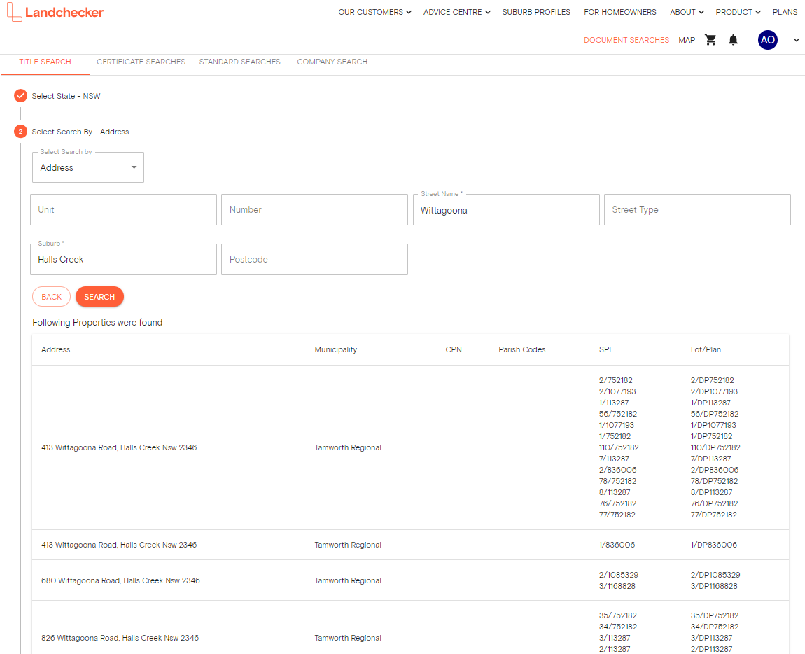Screen dimensions: 805x654
Task: Open the Map link
Action: 687,39
